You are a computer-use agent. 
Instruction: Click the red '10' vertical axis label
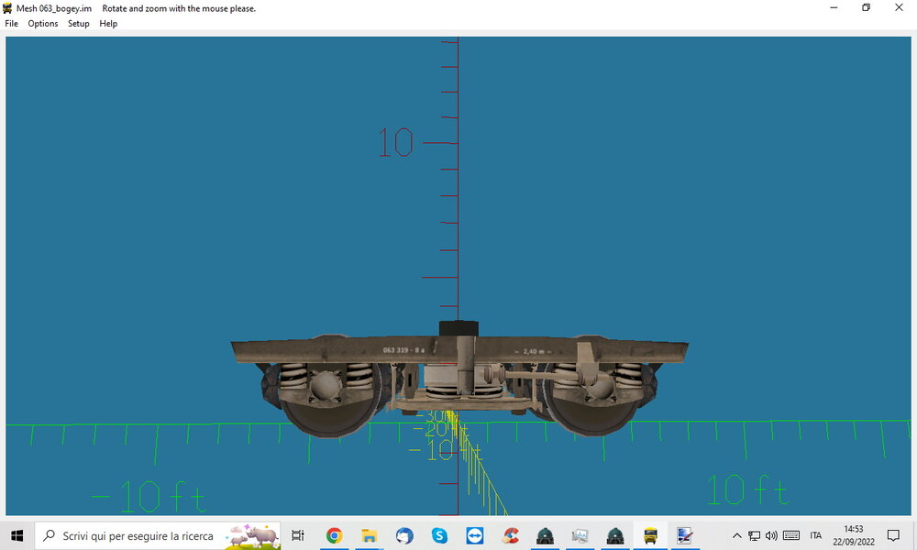(x=395, y=143)
